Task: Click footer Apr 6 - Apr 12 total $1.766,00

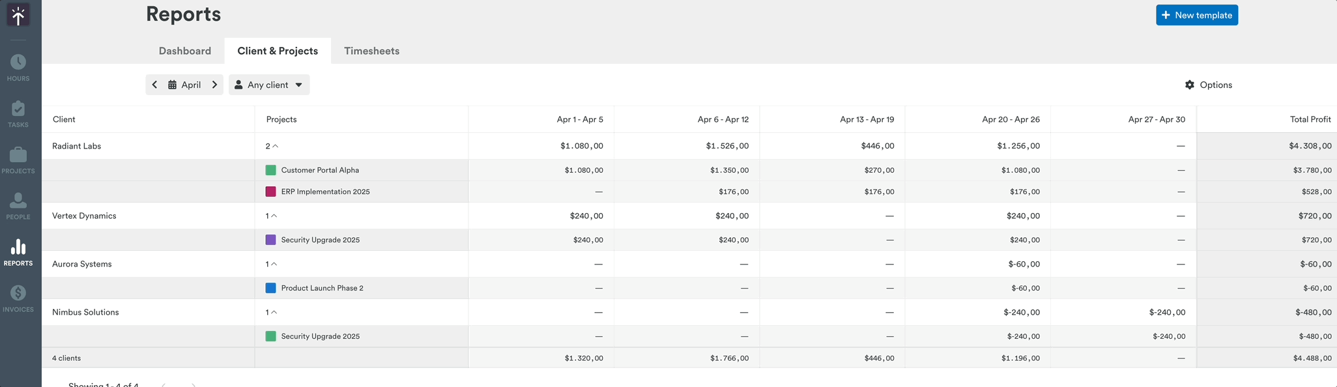Action: (x=729, y=358)
